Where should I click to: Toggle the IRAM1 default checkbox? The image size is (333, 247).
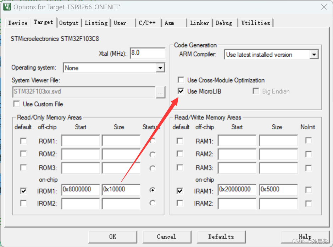point(180,191)
